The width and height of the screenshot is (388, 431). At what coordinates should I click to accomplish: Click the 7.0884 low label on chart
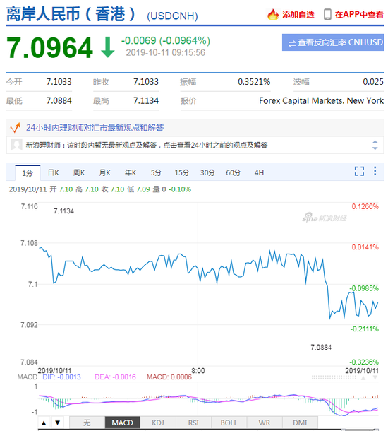321,347
